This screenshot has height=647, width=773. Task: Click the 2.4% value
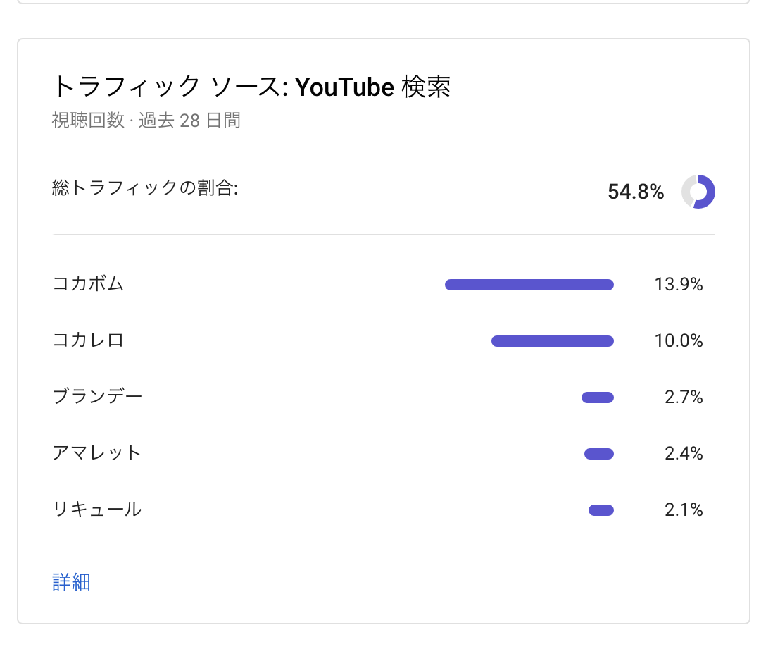[x=684, y=454]
